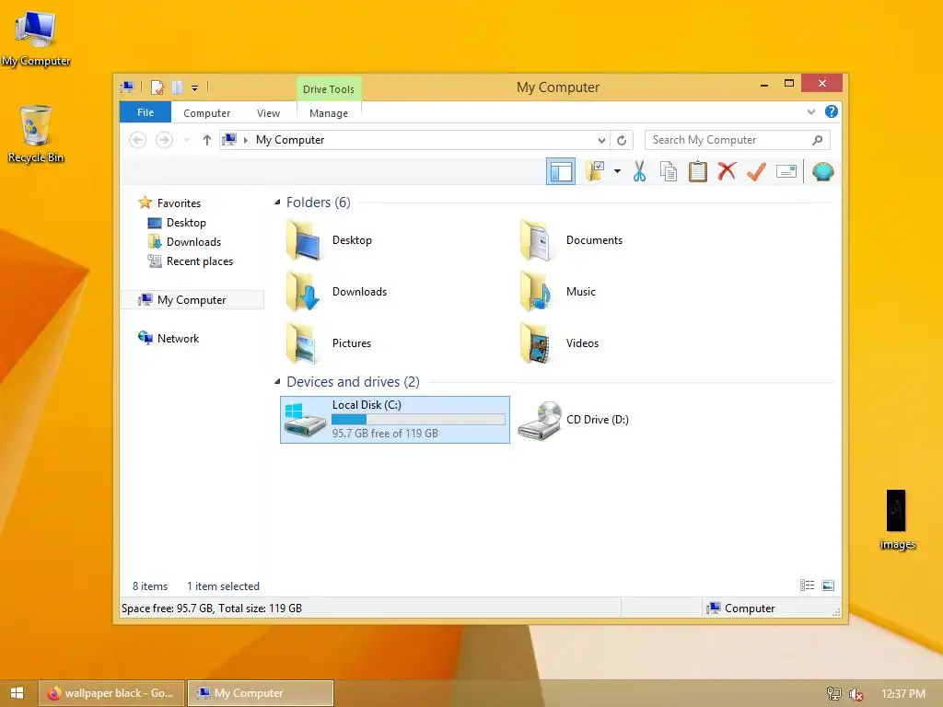Switch to the View ribbon tab
Viewport: 943px width, 707px height.
pyautogui.click(x=268, y=113)
